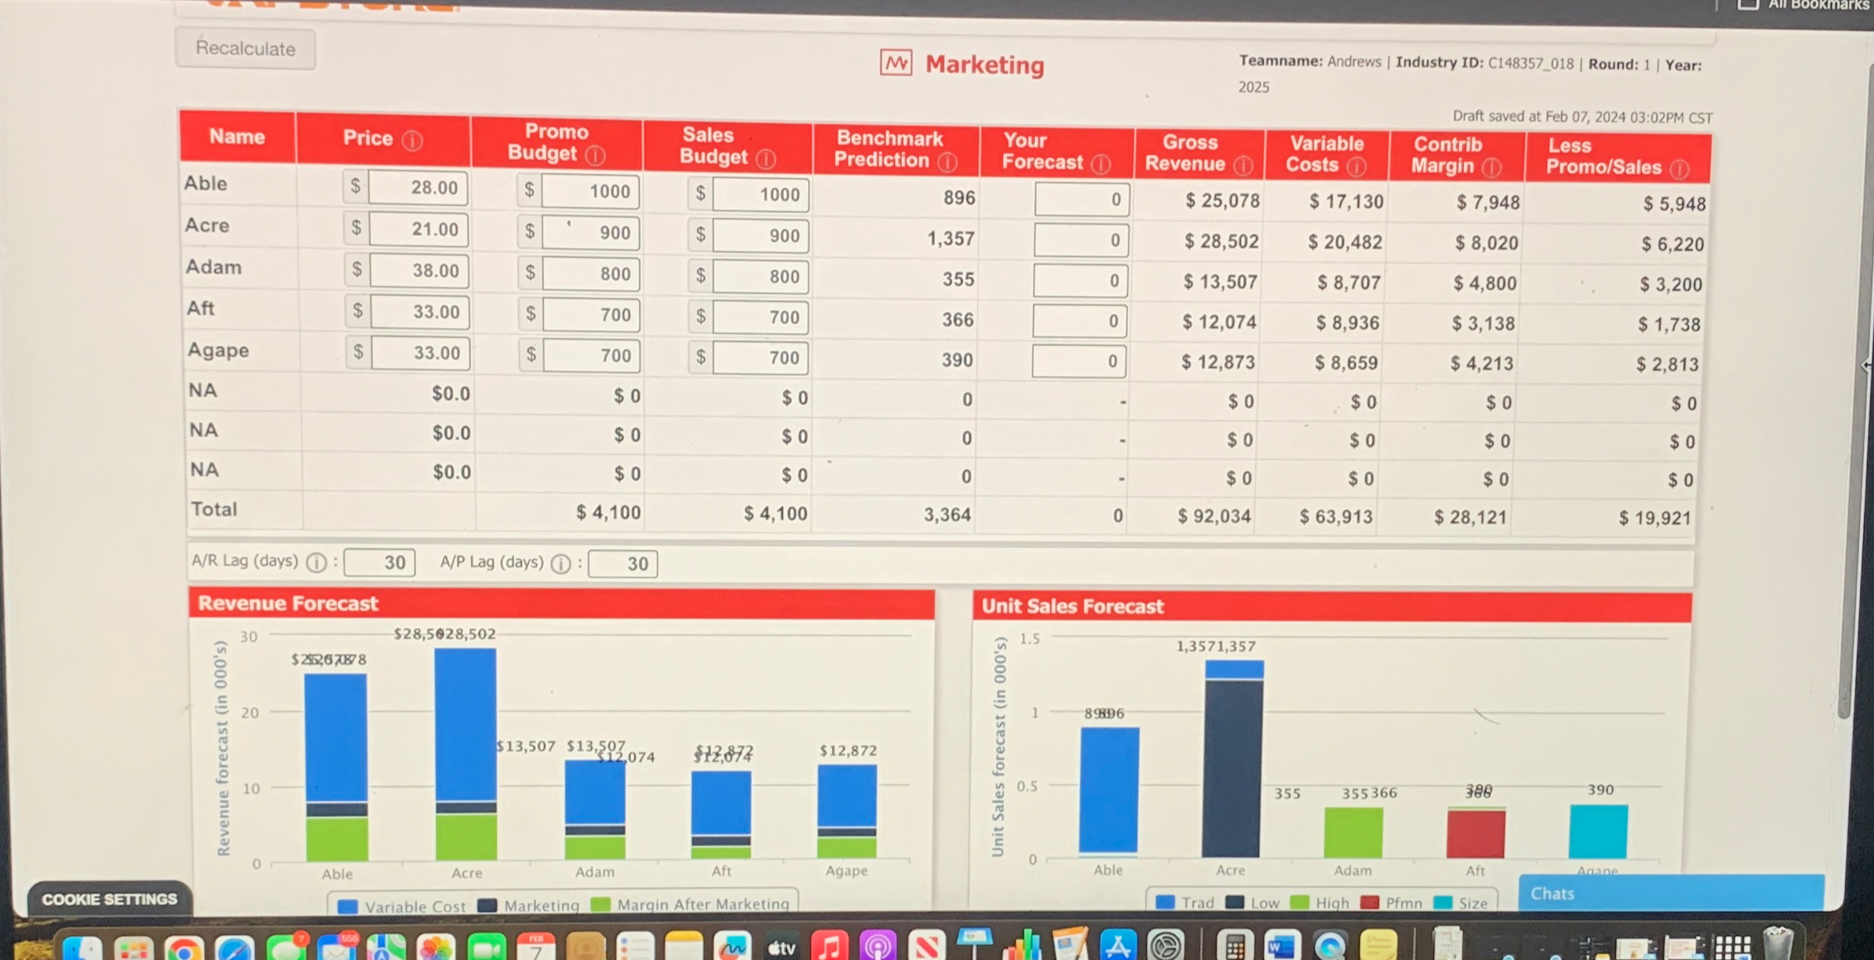
Task: Click the Unit Sales Forecast panel header
Action: pos(1333,606)
